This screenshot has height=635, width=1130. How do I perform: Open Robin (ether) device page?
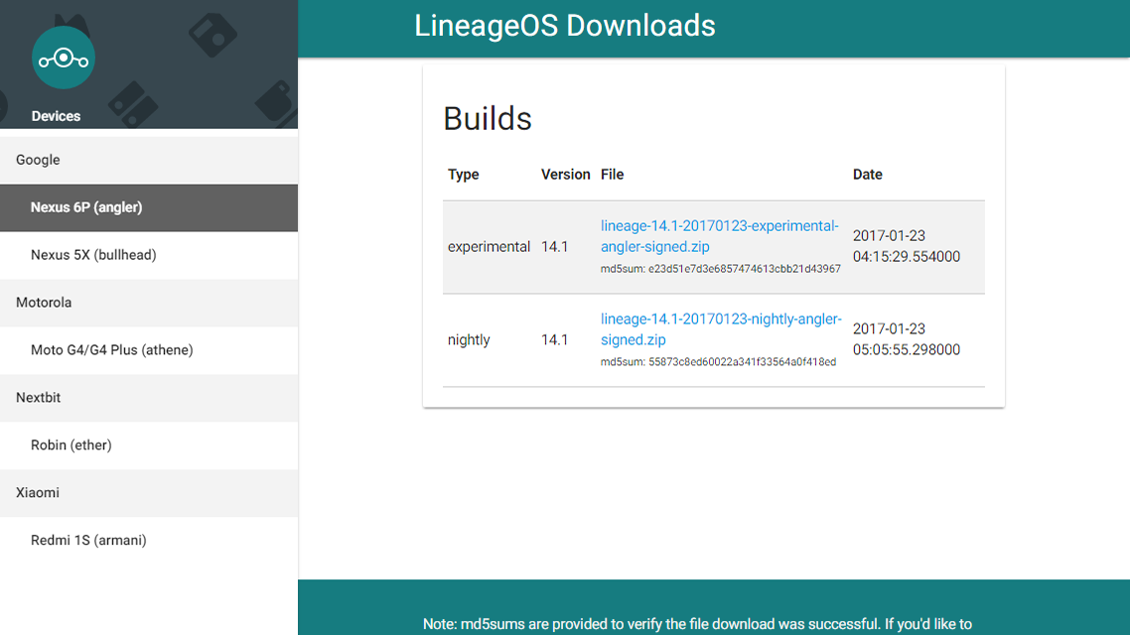[149, 444]
